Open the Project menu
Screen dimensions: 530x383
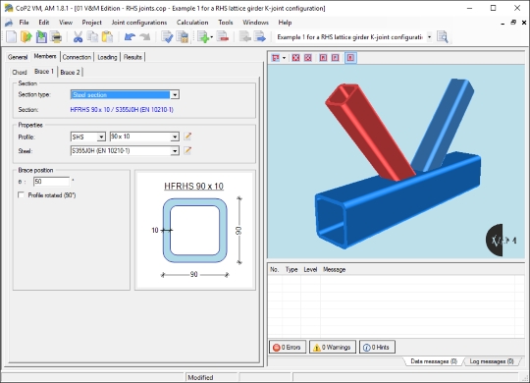coord(91,23)
